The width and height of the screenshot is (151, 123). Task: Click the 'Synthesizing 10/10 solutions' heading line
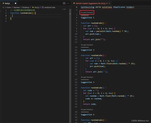point(107,7)
